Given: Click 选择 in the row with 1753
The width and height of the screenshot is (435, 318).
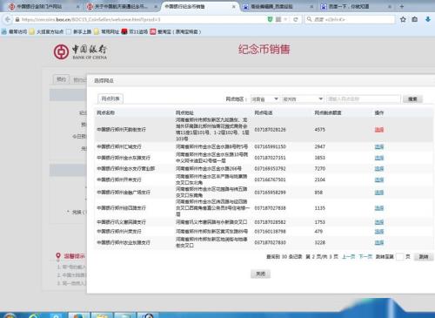Looking at the screenshot, I should 379,222.
